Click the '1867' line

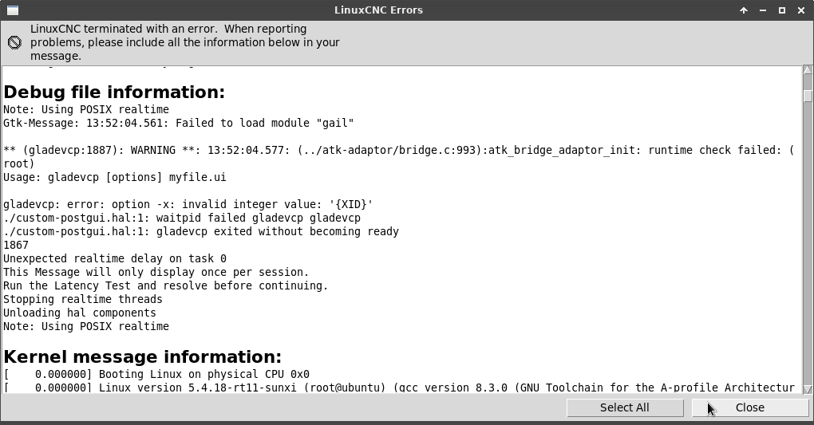click(x=16, y=245)
